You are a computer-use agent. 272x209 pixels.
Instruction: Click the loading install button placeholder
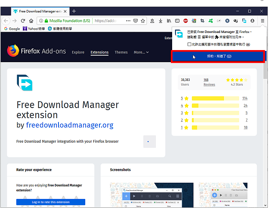click(150, 142)
